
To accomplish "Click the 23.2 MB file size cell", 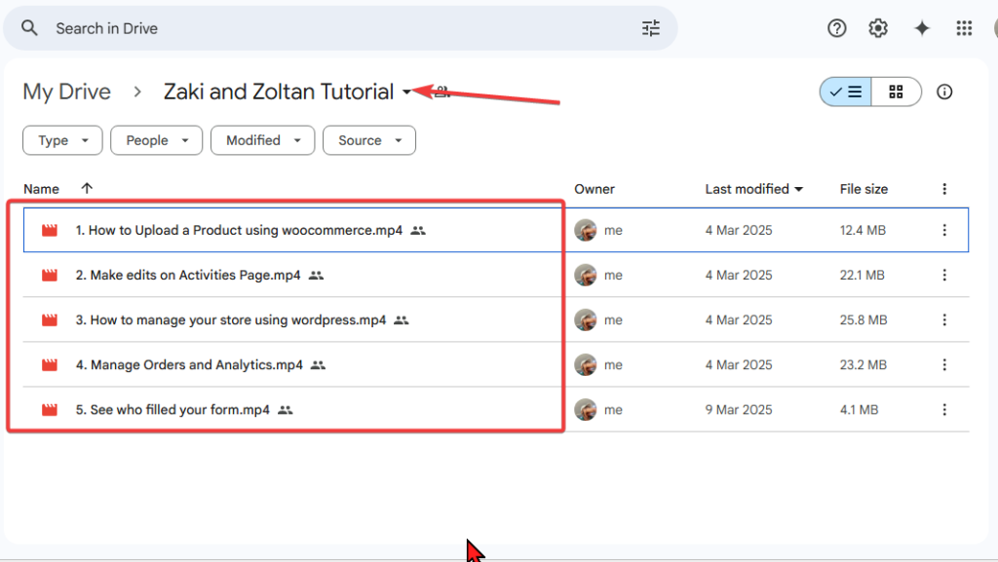I will click(864, 365).
